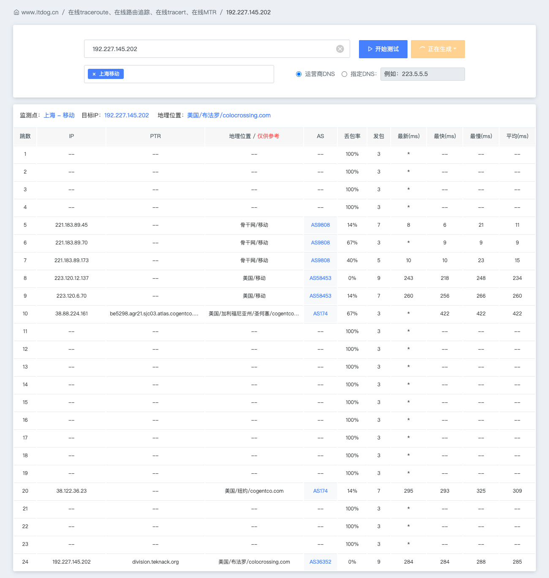Click IP 38.122.36.23 cell
The height and width of the screenshot is (578, 549).
tap(71, 491)
